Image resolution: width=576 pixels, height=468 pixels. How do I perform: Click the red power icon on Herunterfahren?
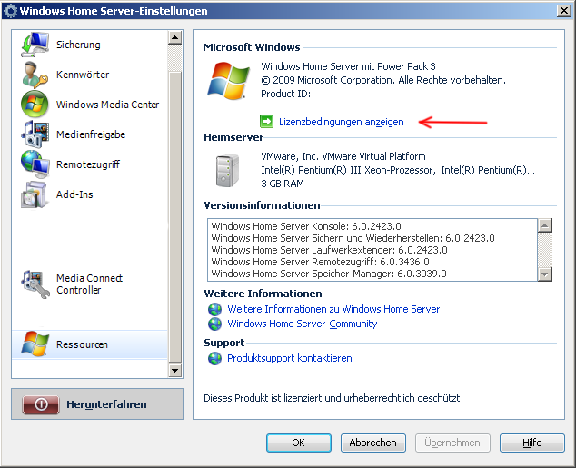(41, 404)
